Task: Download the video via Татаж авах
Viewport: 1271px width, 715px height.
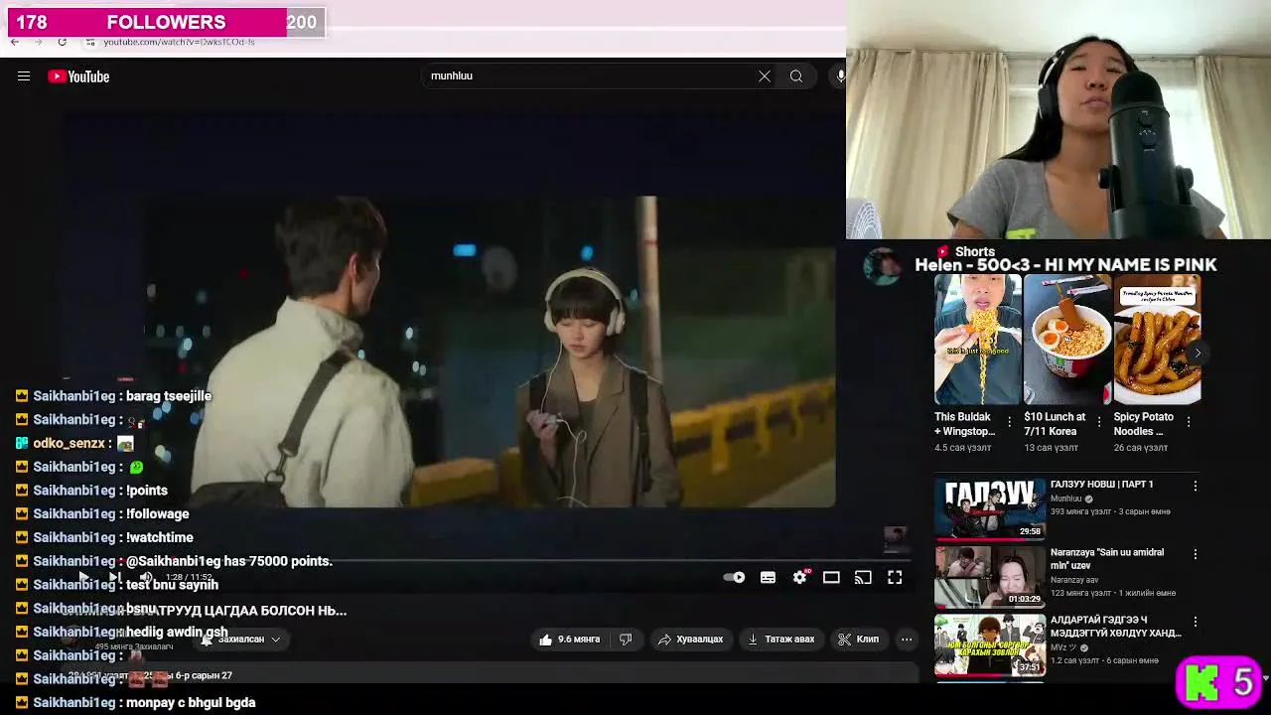Action: 781,640
